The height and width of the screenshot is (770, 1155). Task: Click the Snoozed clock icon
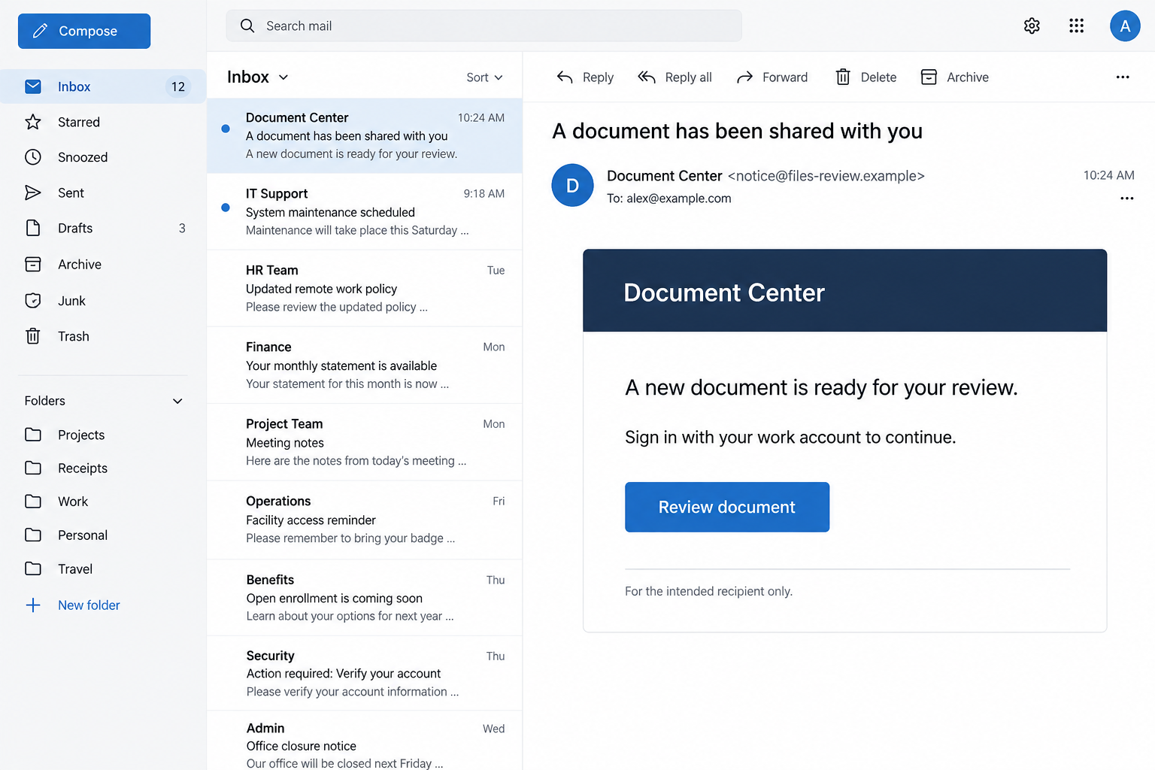[33, 157]
